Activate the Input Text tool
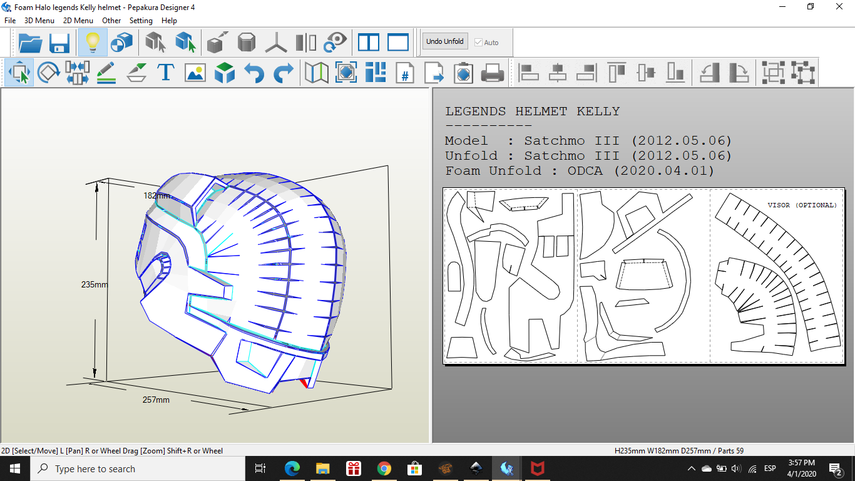Viewport: 855px width, 481px height. [165, 73]
